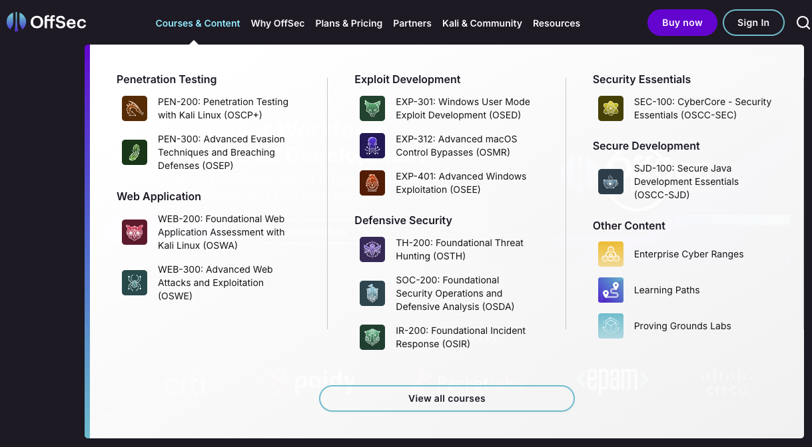Click the Enterprise Cyber Ranges icon
The width and height of the screenshot is (812, 447).
(610, 254)
